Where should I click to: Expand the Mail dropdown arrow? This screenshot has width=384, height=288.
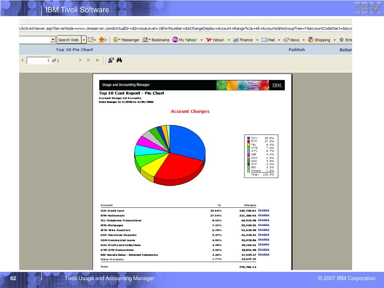coord(279,40)
